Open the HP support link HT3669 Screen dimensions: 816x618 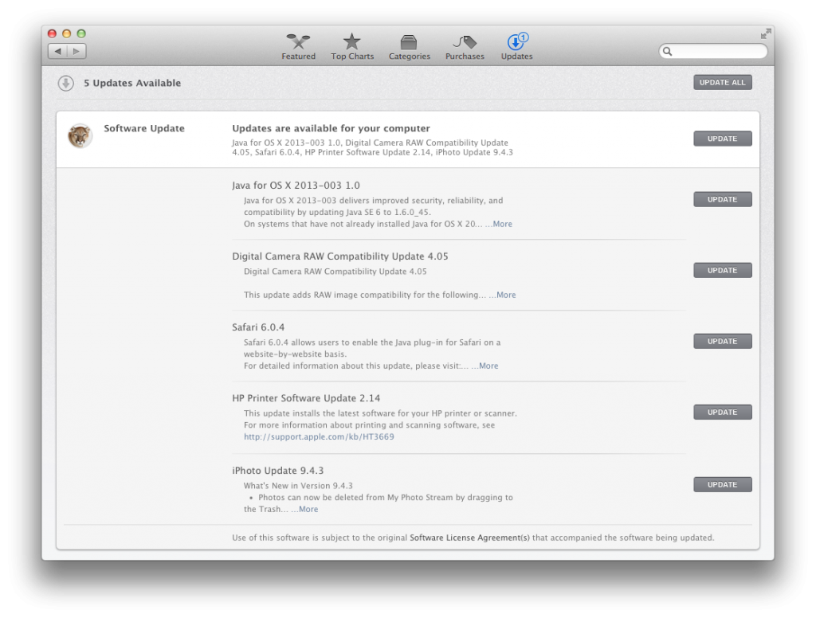click(319, 436)
